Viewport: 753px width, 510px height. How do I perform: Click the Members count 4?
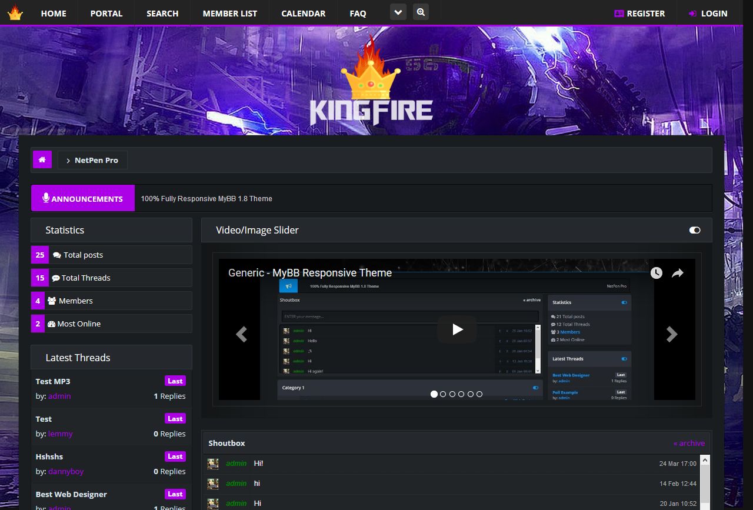point(38,301)
